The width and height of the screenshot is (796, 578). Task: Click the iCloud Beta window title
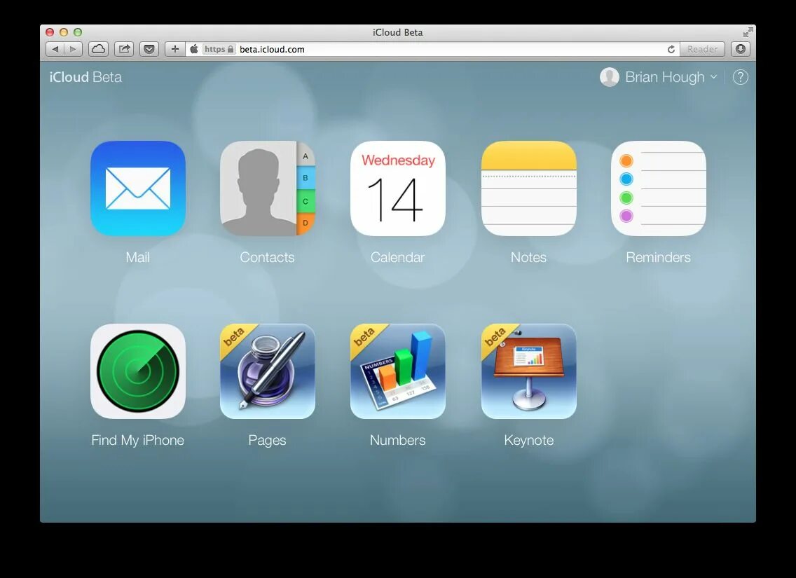click(397, 32)
